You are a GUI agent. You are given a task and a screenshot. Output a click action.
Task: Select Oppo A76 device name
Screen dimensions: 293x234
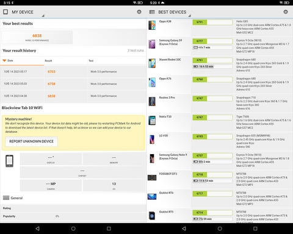click(x=165, y=79)
